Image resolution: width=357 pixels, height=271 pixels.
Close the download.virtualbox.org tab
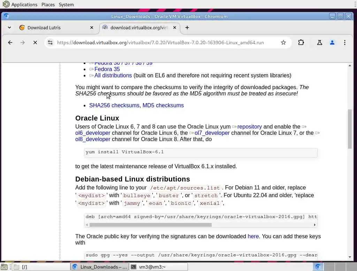175,28
